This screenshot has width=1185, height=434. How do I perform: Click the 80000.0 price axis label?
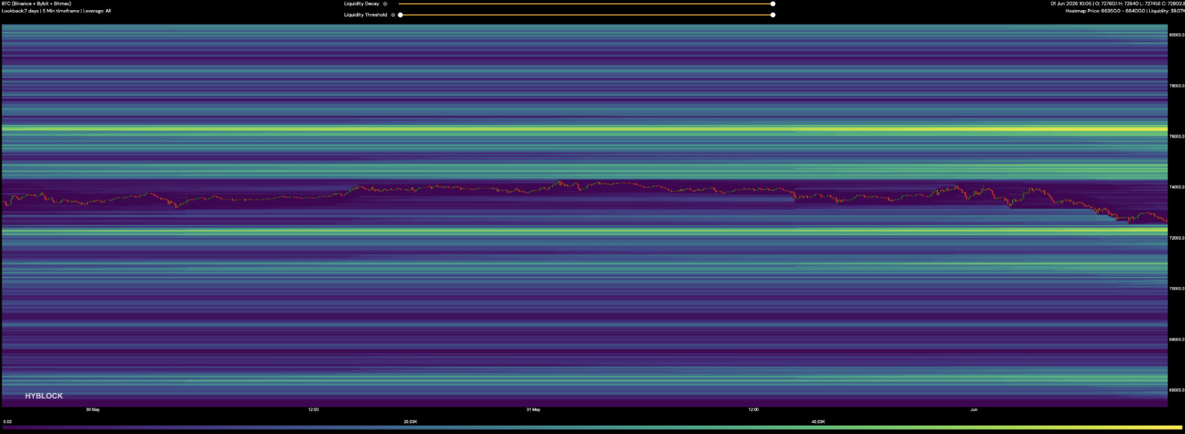click(x=1177, y=35)
